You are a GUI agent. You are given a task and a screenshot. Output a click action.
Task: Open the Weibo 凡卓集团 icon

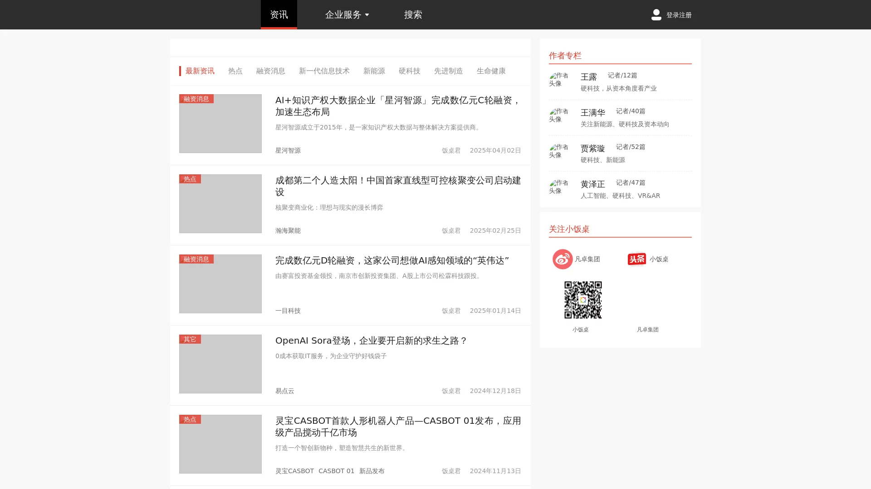click(562, 259)
